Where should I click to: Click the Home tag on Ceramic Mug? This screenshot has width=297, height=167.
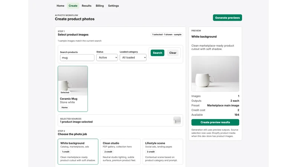tap(64, 107)
